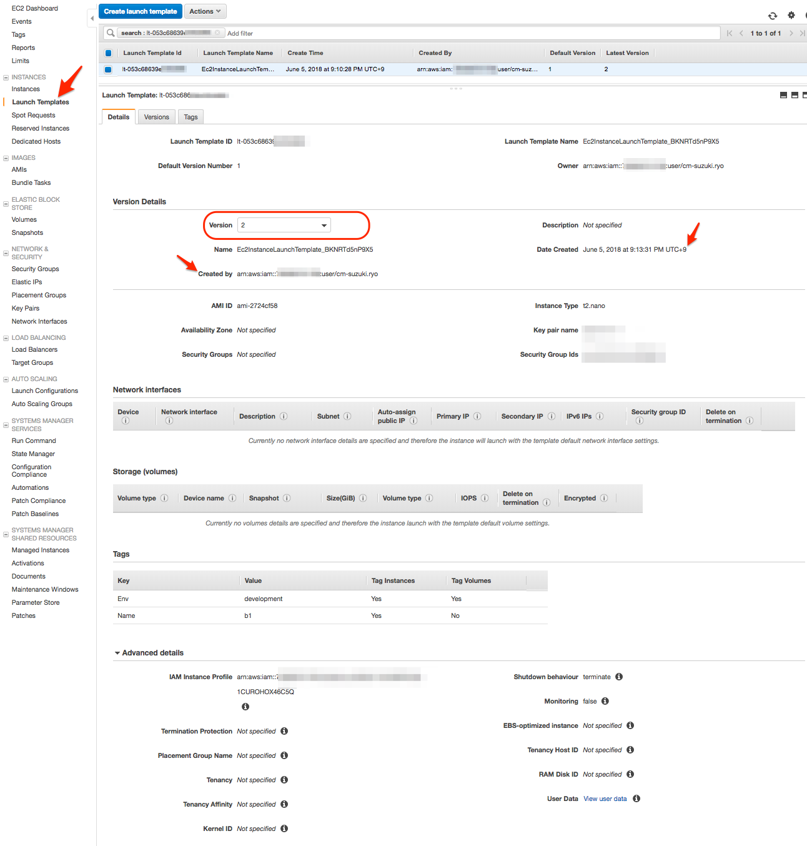Open the settings gear icon
This screenshot has width=807, height=846.
(791, 15)
